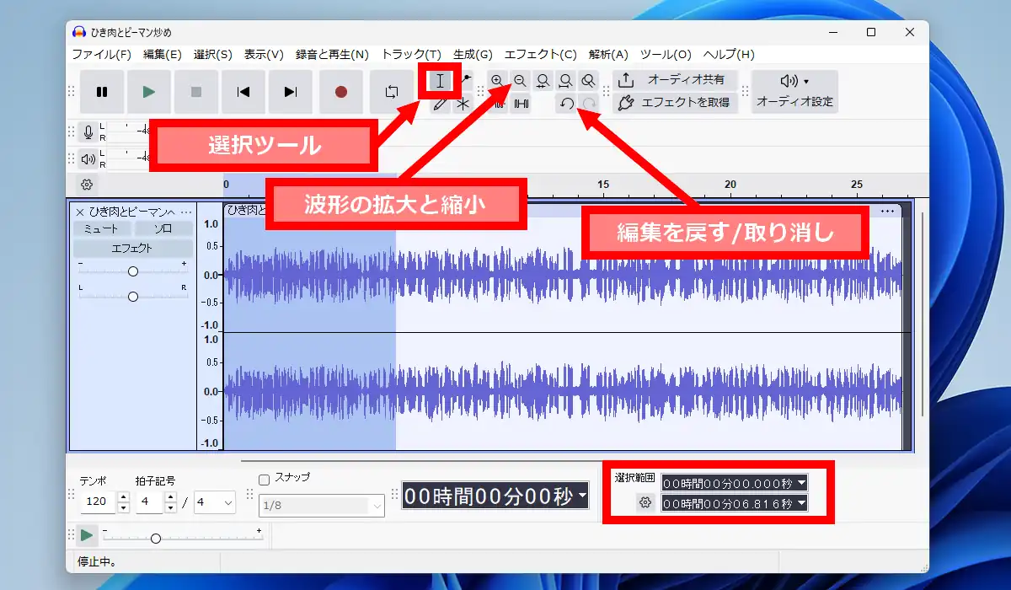Select the Draw (pencil) tool
Screen dimensions: 1011x590
click(x=440, y=105)
